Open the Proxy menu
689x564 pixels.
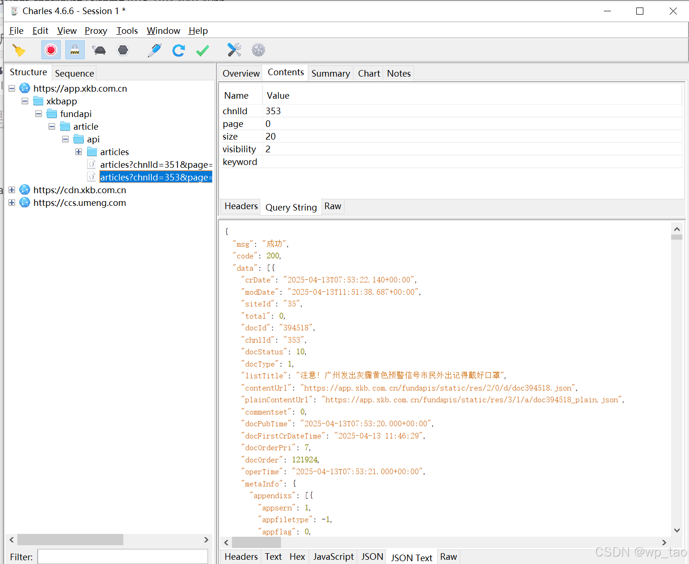pos(96,31)
